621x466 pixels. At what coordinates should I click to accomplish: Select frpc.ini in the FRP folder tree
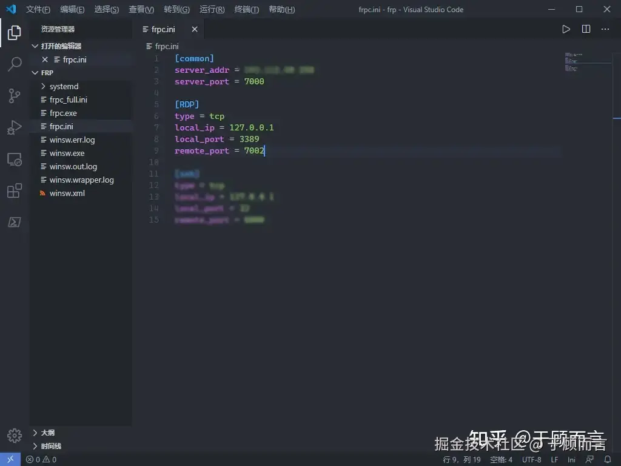tap(81, 126)
